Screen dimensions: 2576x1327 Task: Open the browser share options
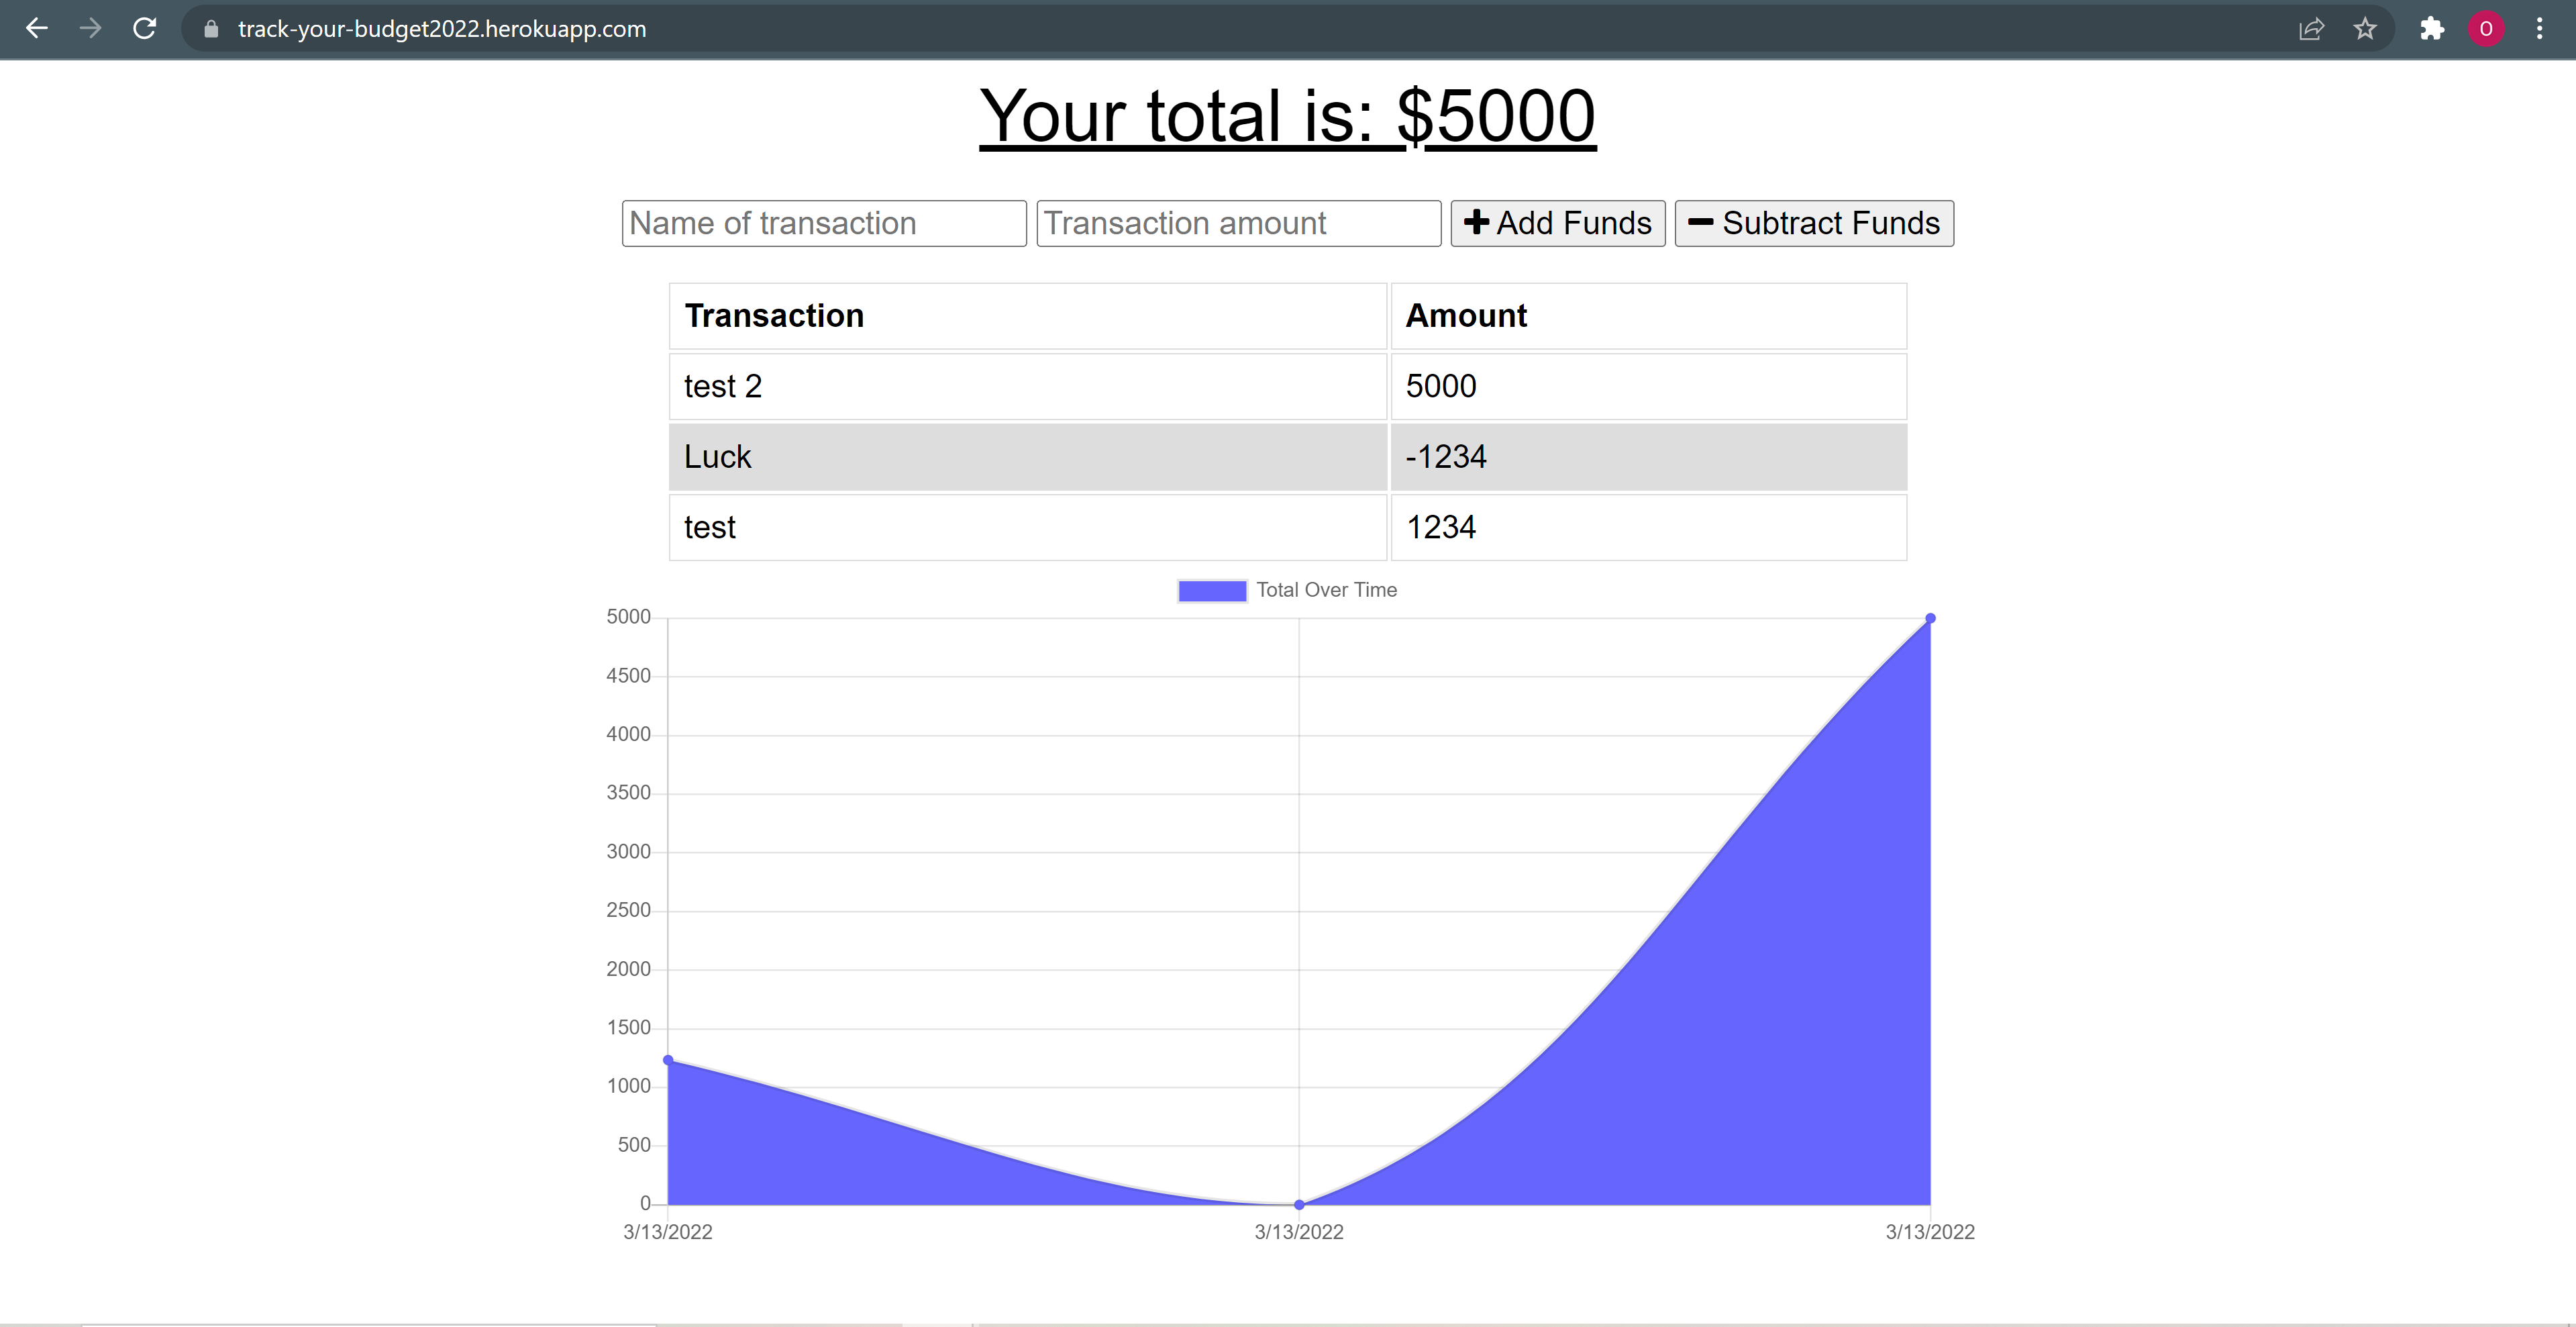[x=2312, y=29]
